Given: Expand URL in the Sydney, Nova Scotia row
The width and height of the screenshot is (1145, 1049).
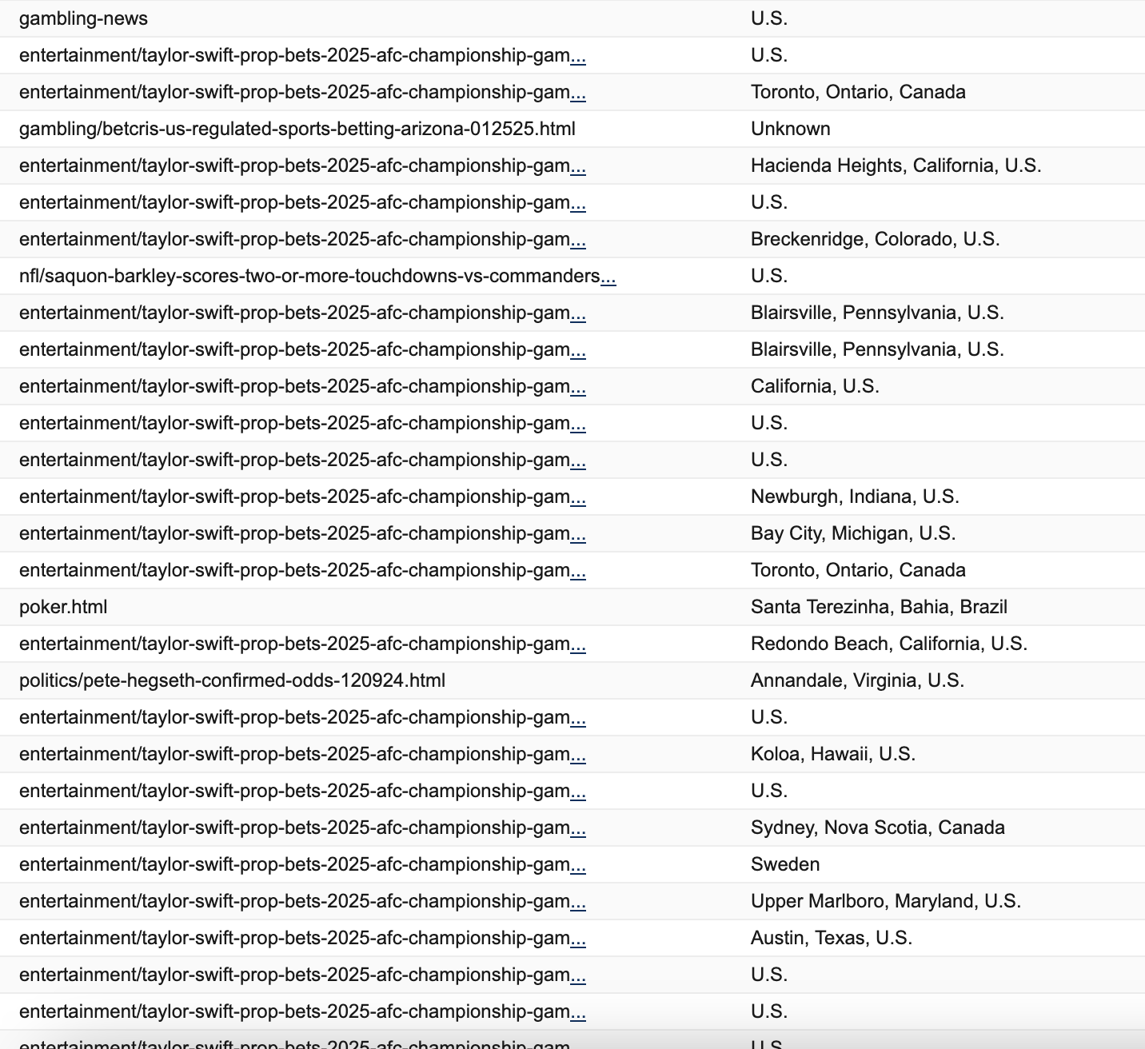Looking at the screenshot, I should [x=578, y=829].
